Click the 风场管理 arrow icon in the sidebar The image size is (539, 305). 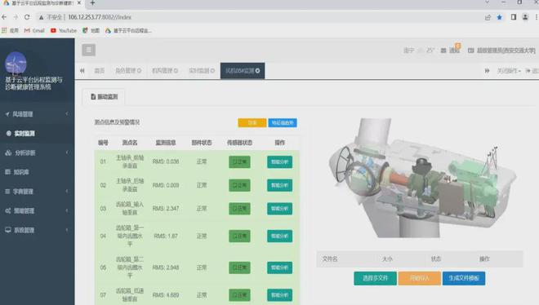pyautogui.click(x=7, y=114)
